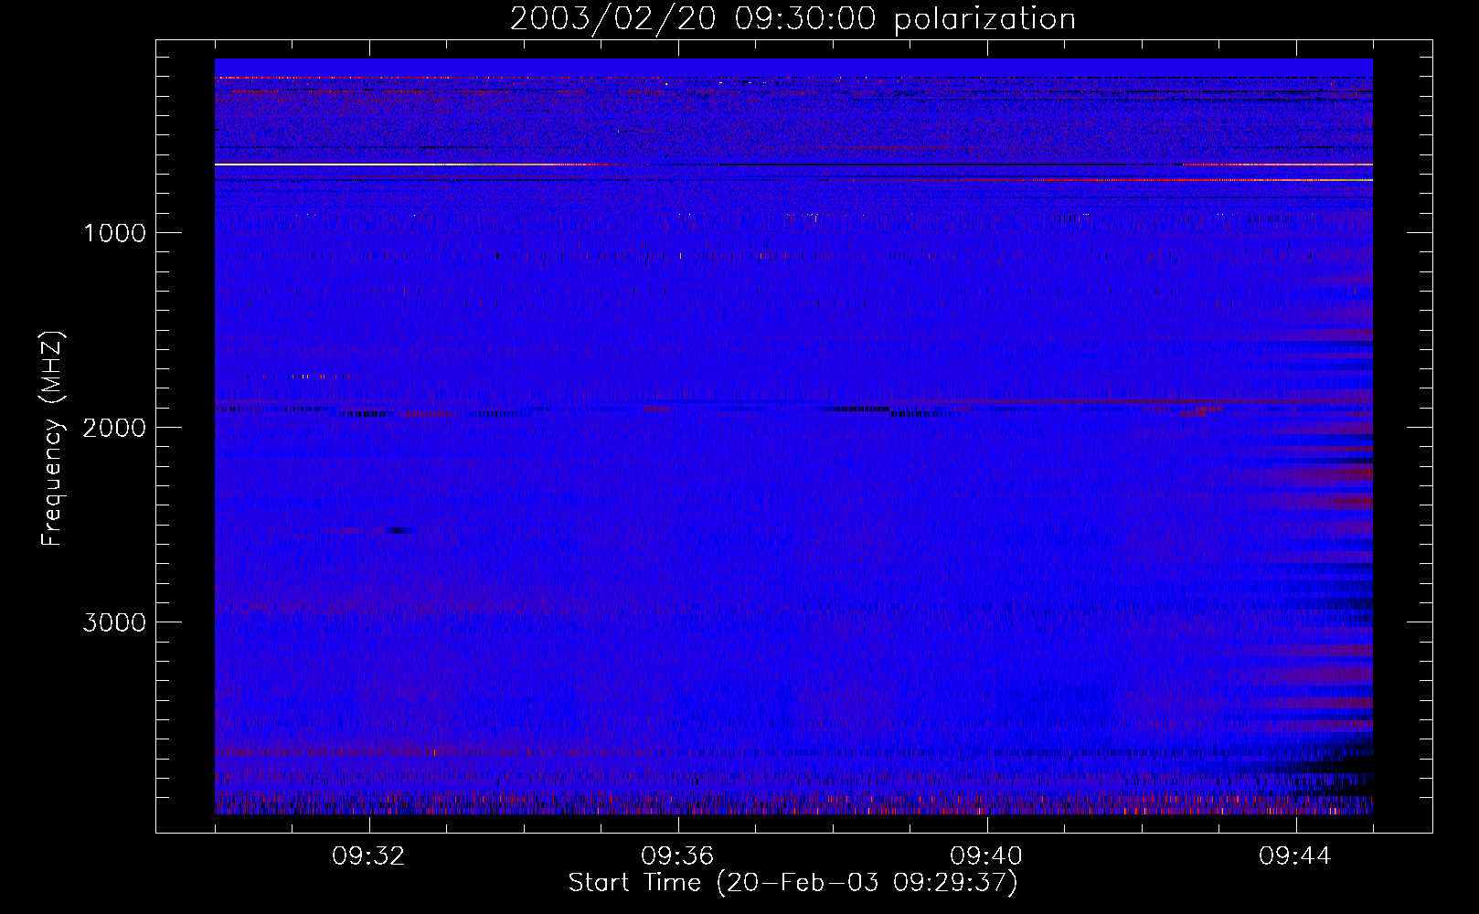Click the 09:32 time tick label
This screenshot has width=1479, height=914.
(369, 856)
